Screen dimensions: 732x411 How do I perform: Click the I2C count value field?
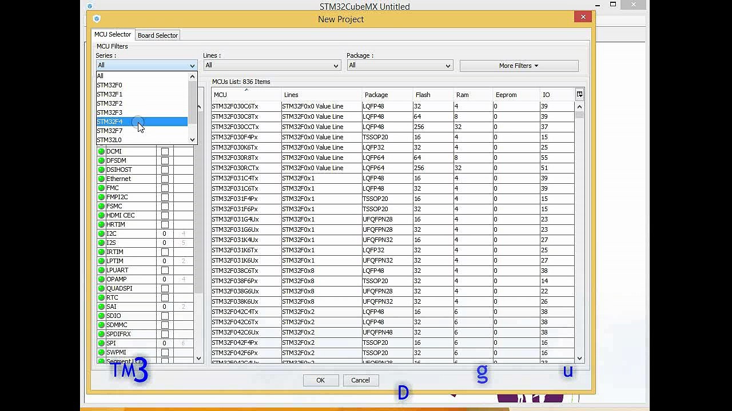click(164, 233)
